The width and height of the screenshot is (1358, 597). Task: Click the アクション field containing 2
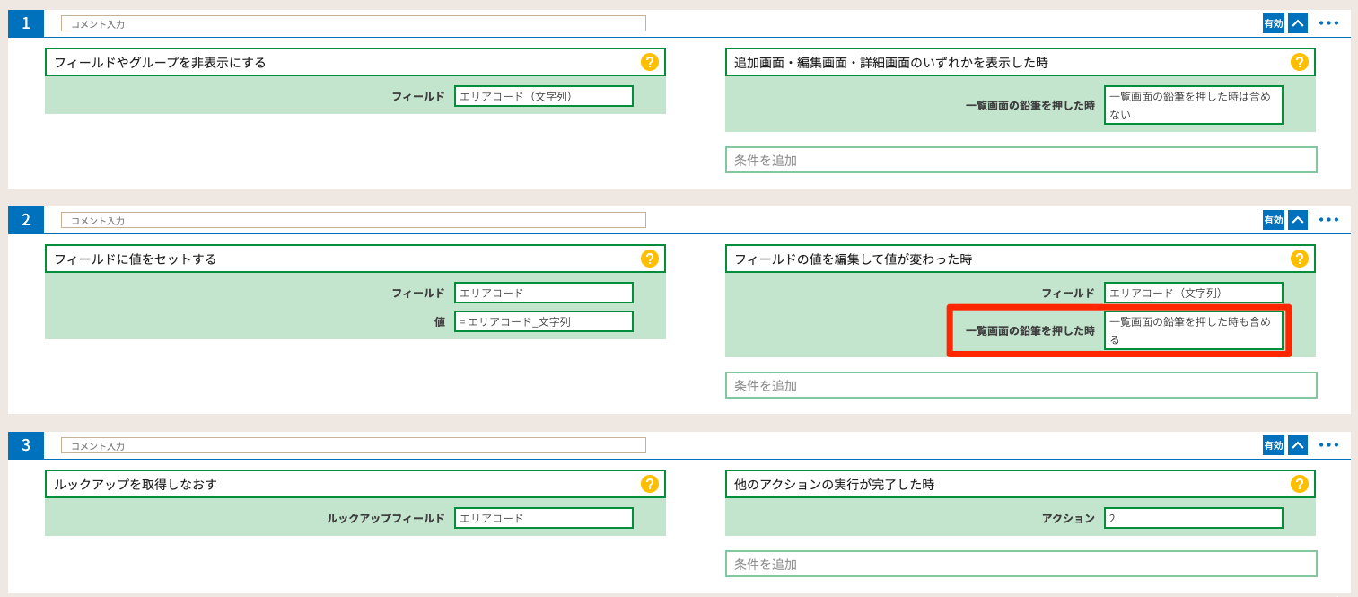[1194, 518]
